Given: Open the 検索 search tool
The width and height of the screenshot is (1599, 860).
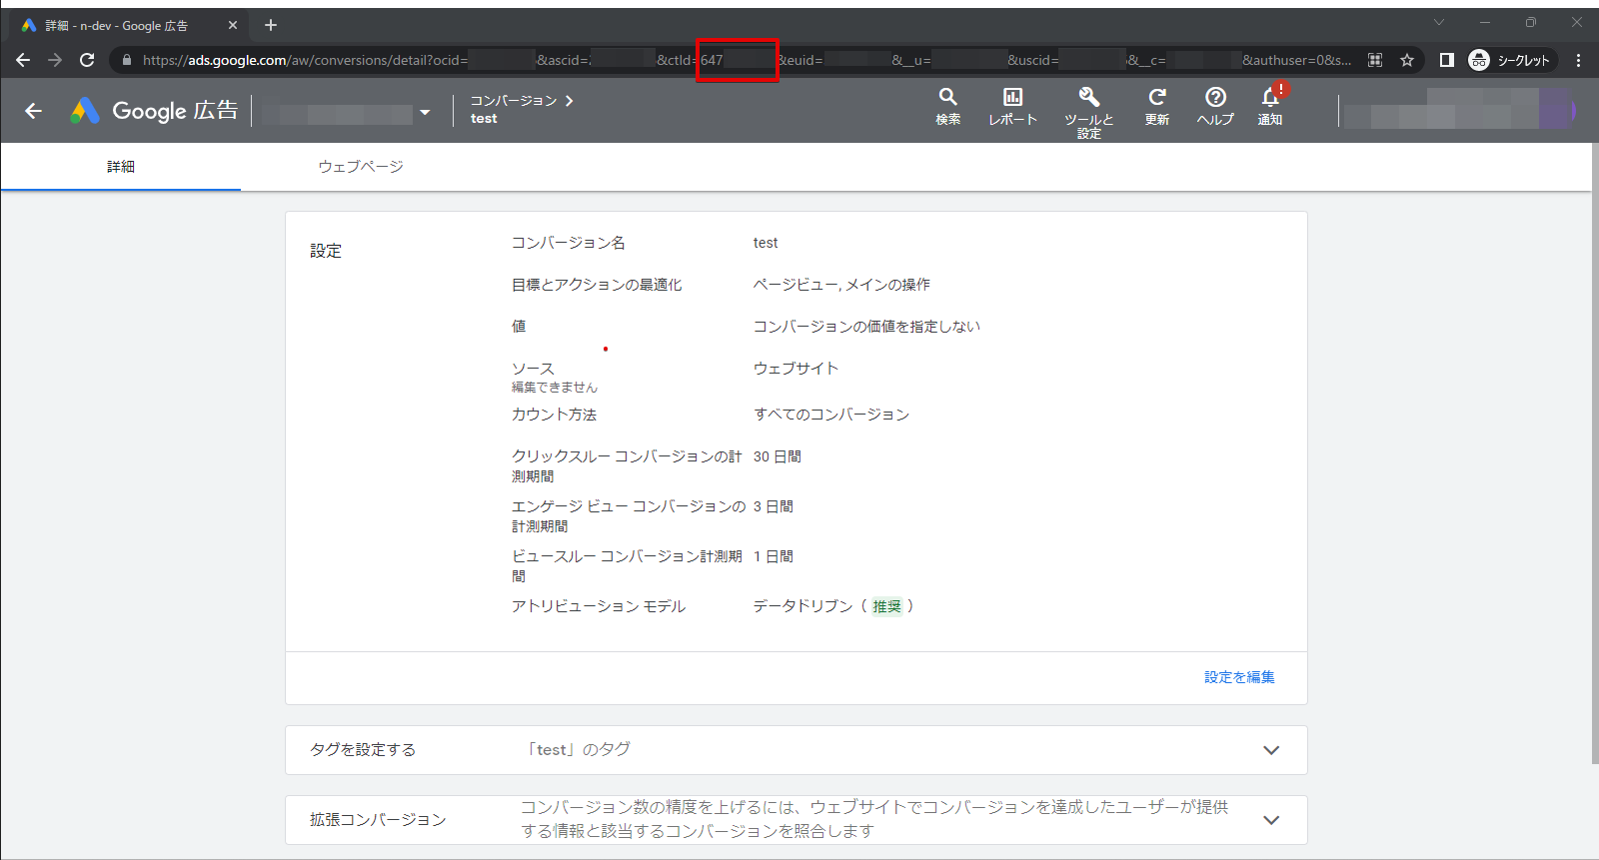Looking at the screenshot, I should tap(947, 106).
